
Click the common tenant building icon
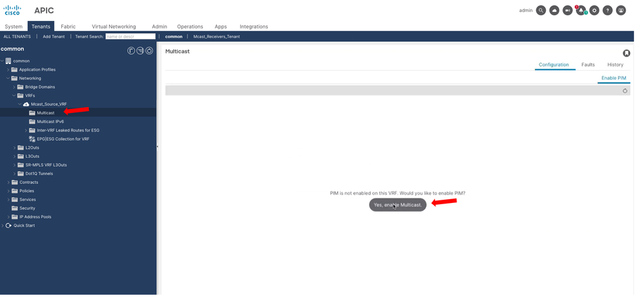click(x=8, y=61)
